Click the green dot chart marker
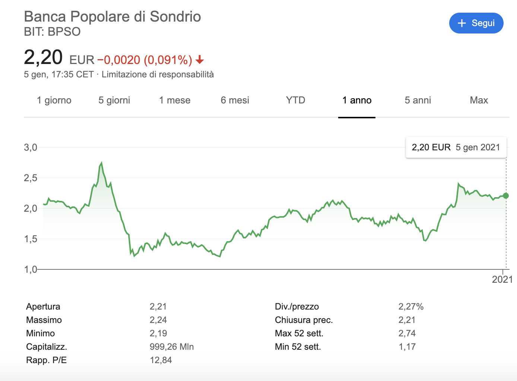Viewport: 517px width, 381px height. pos(505,196)
